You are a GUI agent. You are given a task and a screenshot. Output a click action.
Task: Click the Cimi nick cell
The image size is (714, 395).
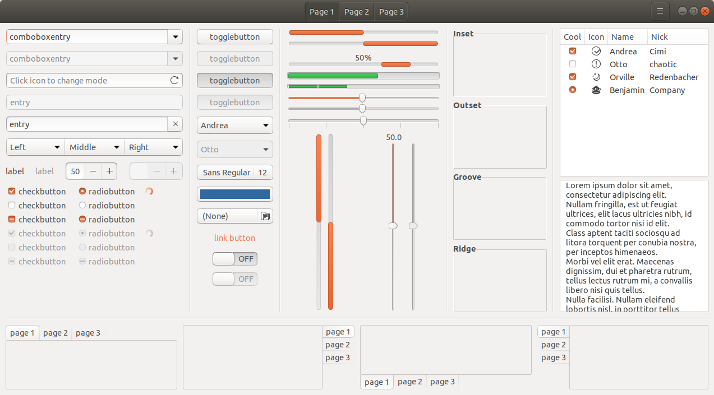pos(658,52)
